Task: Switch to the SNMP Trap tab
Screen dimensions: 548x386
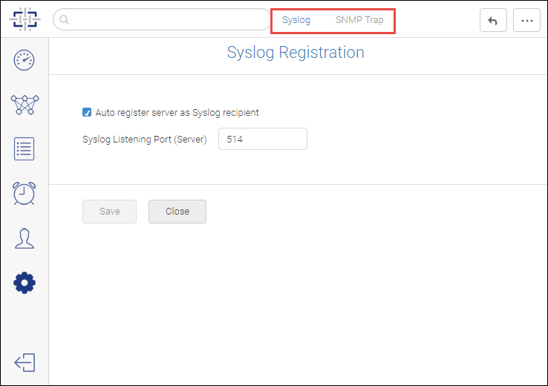Action: [x=359, y=20]
